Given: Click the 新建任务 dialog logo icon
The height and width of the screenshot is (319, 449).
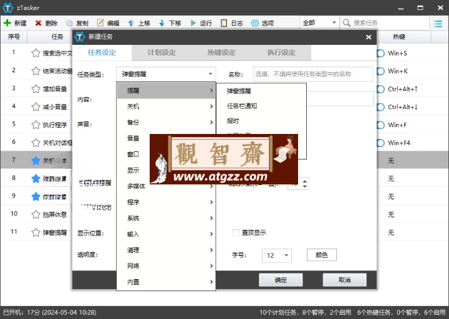Looking at the screenshot, I should point(80,37).
